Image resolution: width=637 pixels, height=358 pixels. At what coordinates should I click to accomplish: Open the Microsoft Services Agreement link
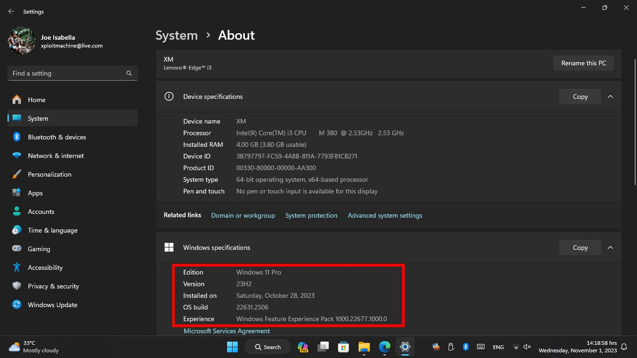tap(227, 331)
